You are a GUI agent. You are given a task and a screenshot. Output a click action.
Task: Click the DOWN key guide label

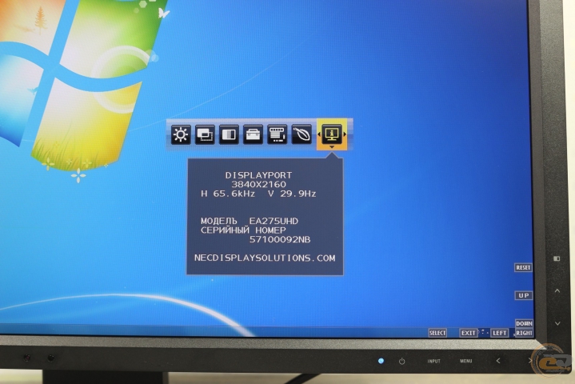524,323
